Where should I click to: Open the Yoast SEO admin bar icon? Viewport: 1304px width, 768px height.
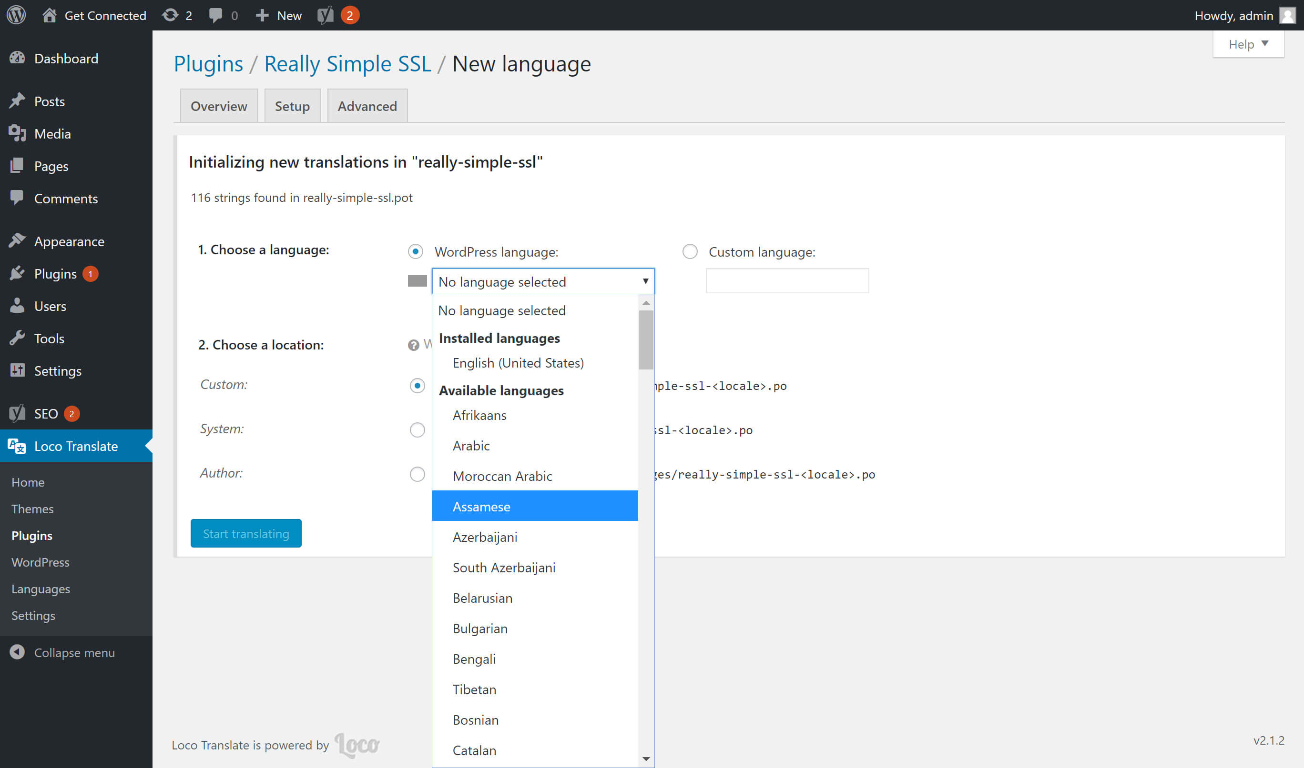[325, 15]
